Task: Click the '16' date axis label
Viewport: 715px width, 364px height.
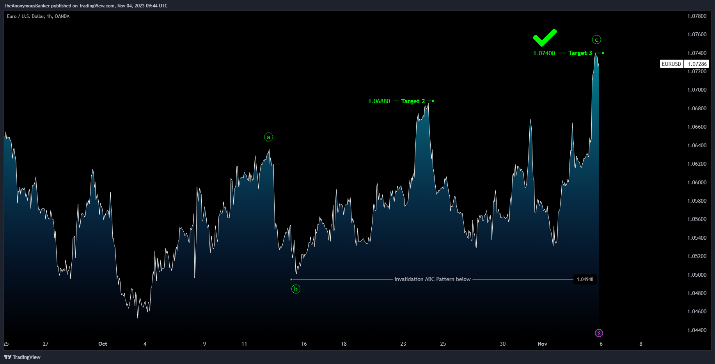Action: coord(304,344)
